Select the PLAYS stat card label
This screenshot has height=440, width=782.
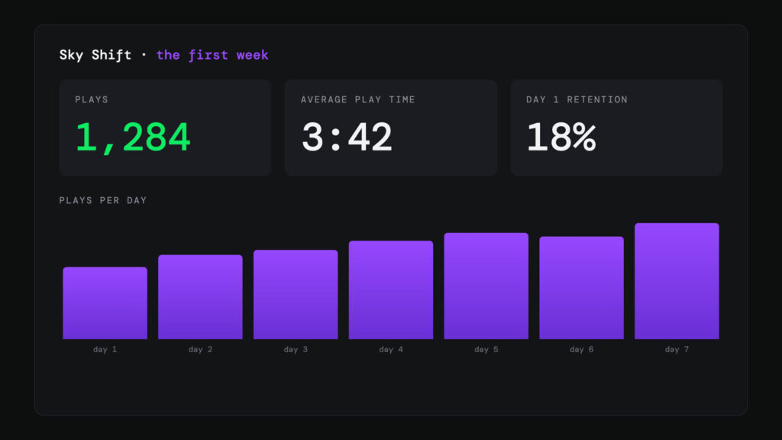92,100
